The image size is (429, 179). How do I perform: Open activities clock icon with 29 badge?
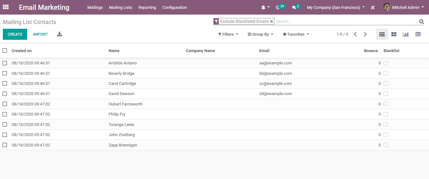coord(280,7)
